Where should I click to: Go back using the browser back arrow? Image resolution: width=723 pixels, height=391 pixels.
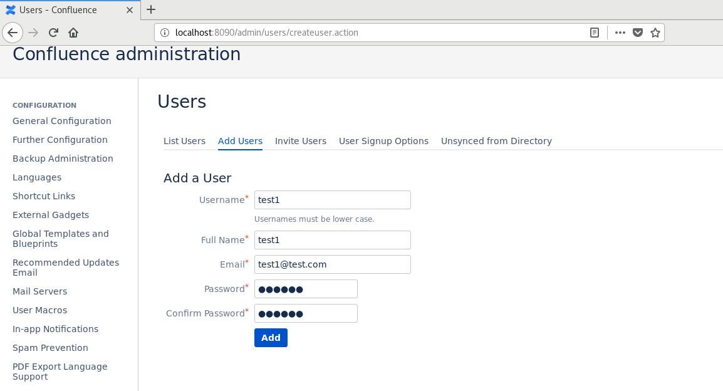point(13,33)
